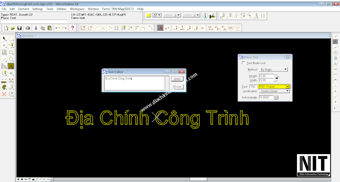Select the center snap circle icon on right bar
The image size is (340, 182).
(335, 53)
